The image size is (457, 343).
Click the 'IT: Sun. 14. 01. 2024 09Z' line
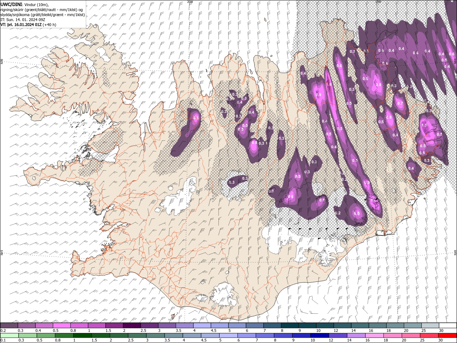click(23, 20)
